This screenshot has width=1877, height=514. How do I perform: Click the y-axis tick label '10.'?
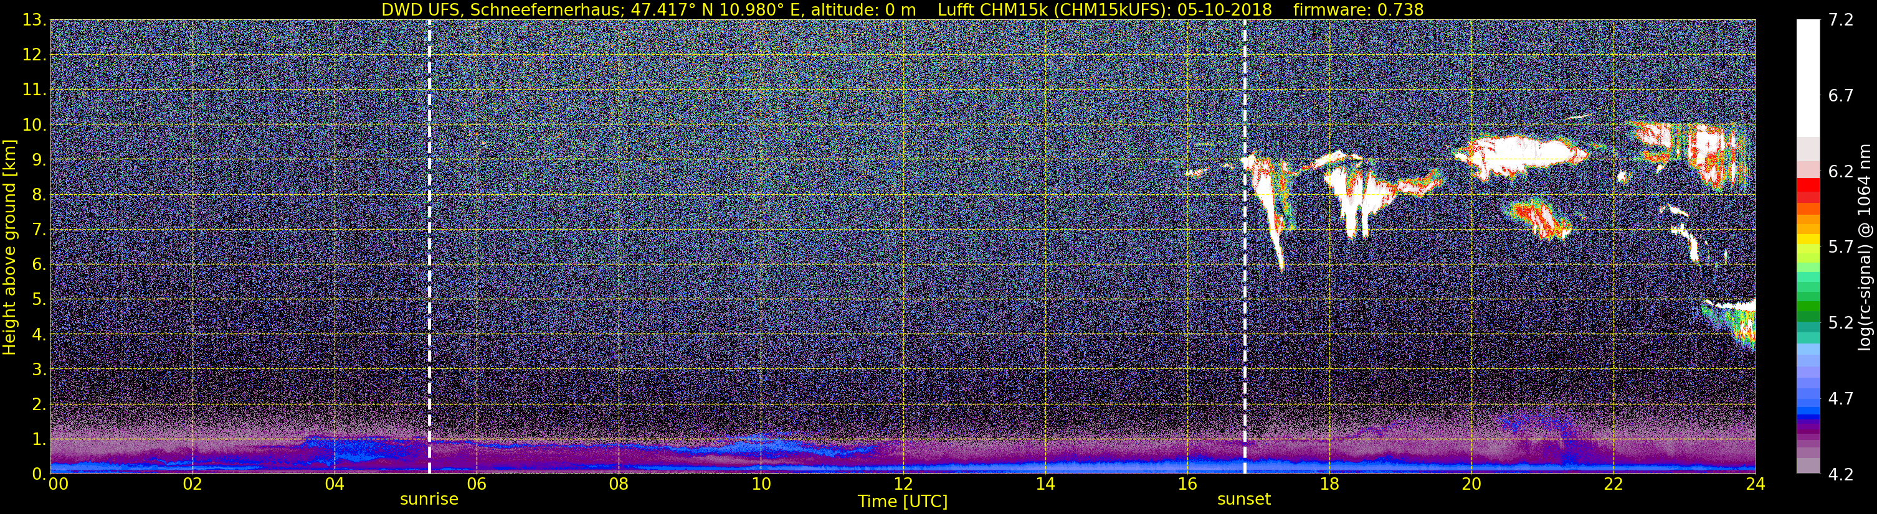[34, 124]
